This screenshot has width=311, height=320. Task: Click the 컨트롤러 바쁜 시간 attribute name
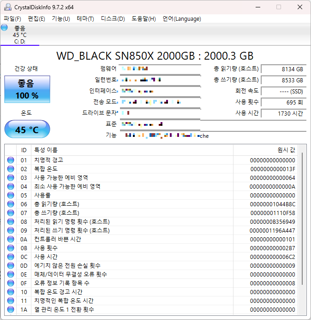pos(58,239)
